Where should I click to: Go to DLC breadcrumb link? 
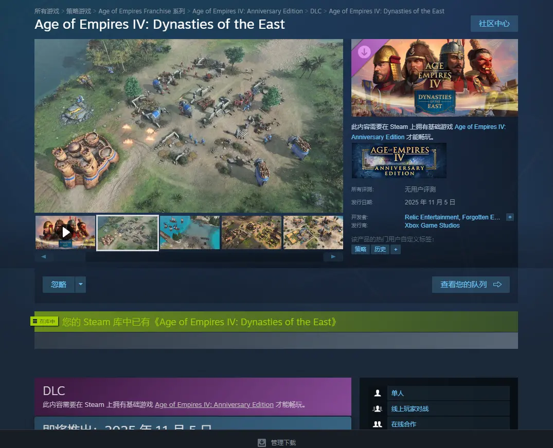pyautogui.click(x=315, y=11)
